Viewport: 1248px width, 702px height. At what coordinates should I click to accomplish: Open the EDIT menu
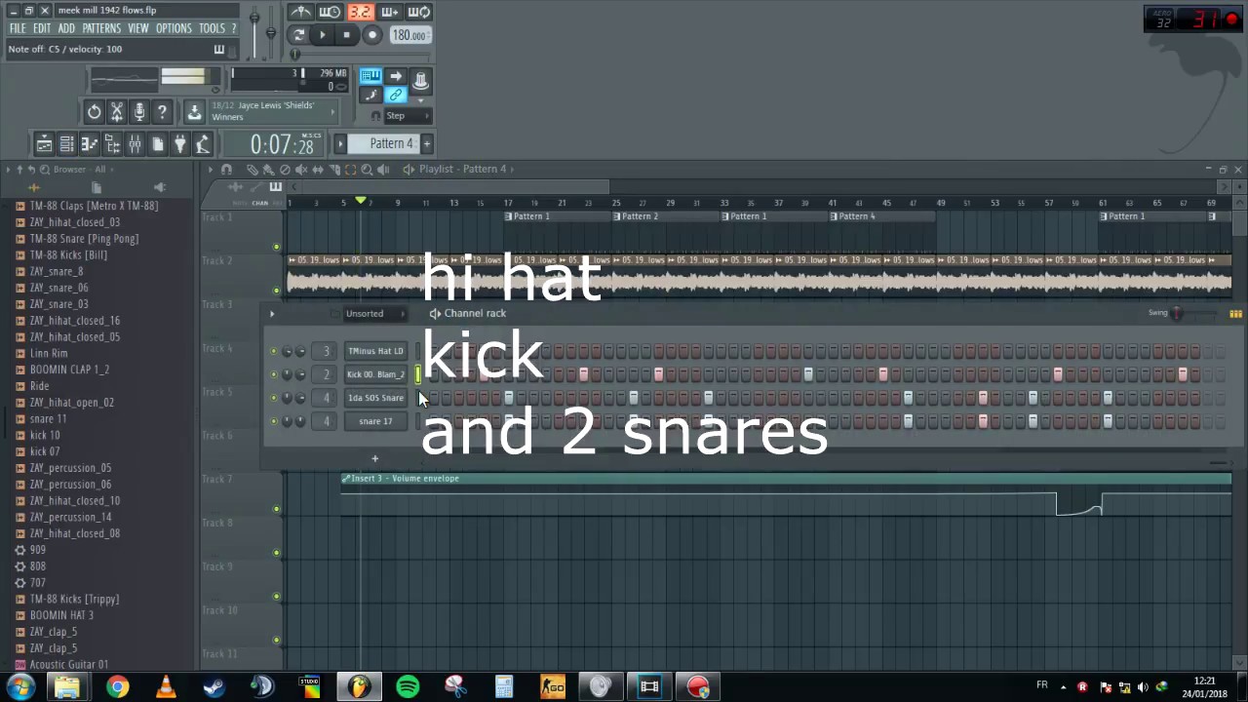tap(42, 28)
